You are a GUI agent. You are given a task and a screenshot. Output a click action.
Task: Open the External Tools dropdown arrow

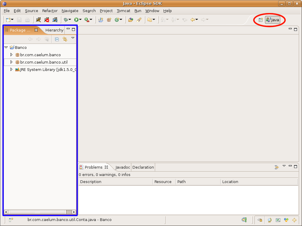[91, 19]
